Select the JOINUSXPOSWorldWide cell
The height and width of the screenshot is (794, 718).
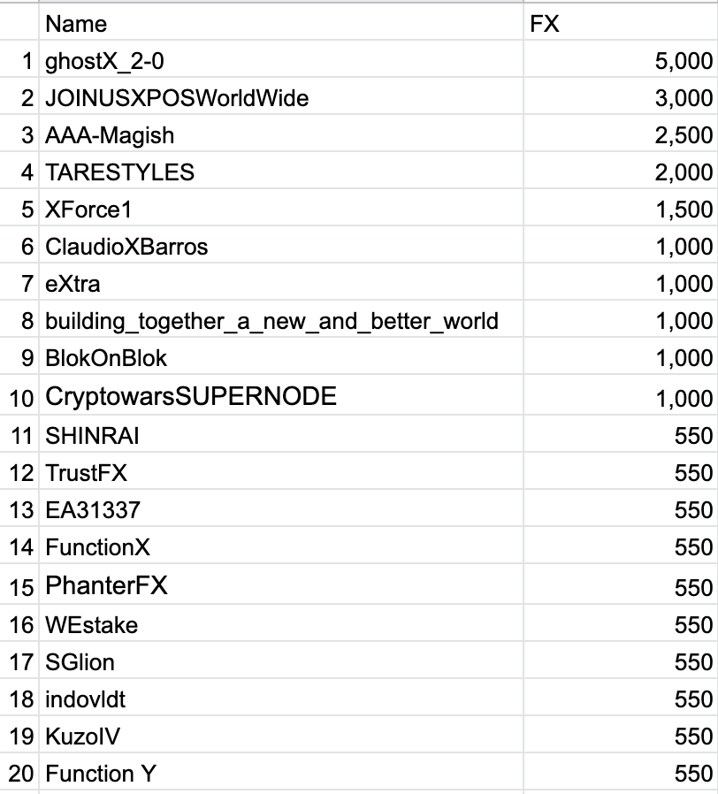[281, 96]
